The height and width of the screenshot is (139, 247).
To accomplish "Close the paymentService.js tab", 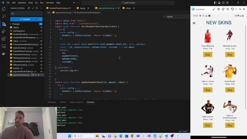I will pyautogui.click(x=118, y=8).
